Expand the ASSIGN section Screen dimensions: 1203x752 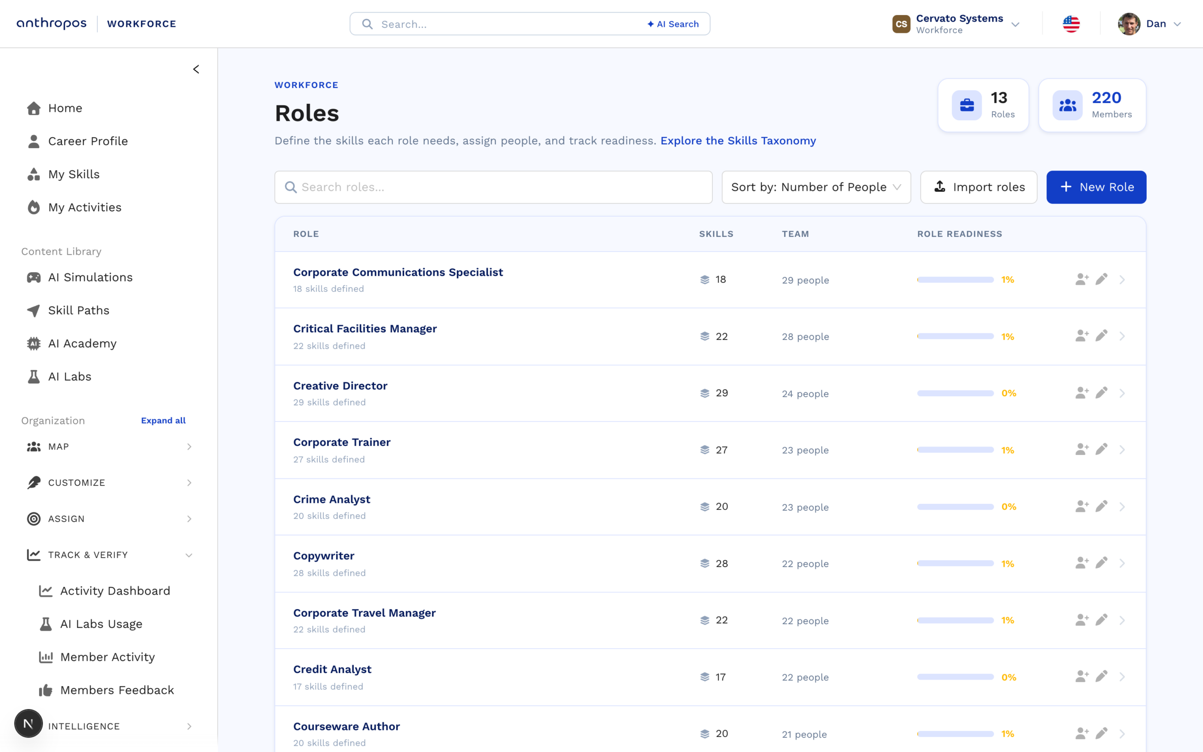pos(109,519)
